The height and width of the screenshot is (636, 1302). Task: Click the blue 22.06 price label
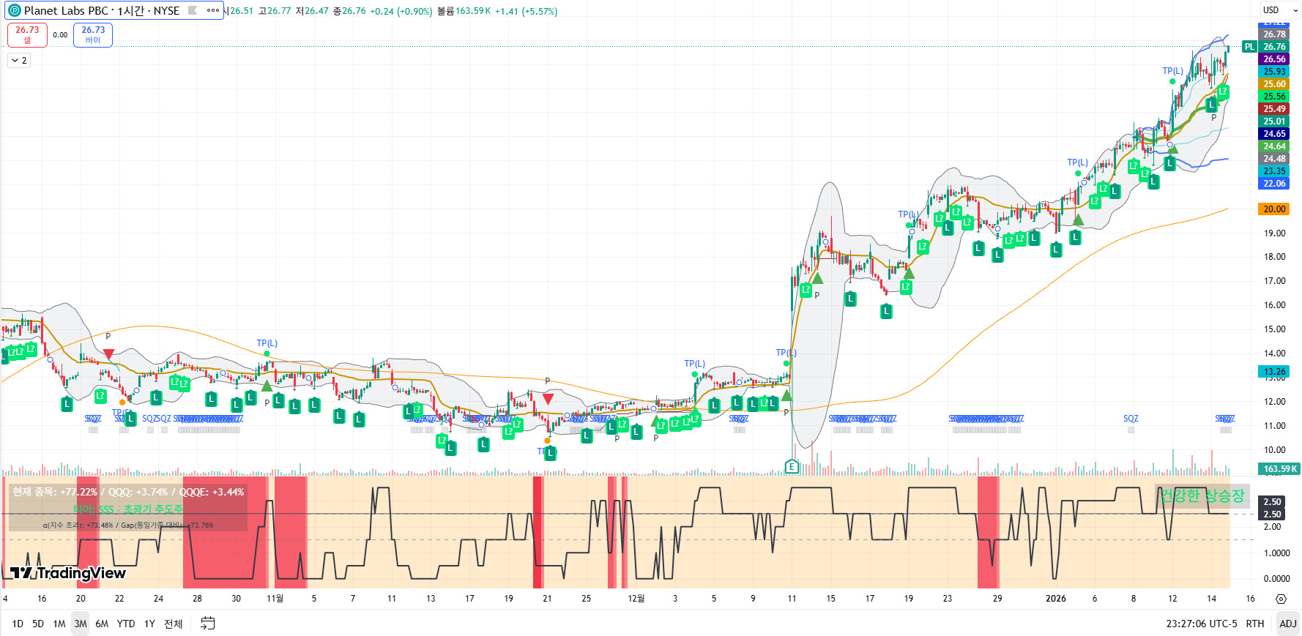1274,184
